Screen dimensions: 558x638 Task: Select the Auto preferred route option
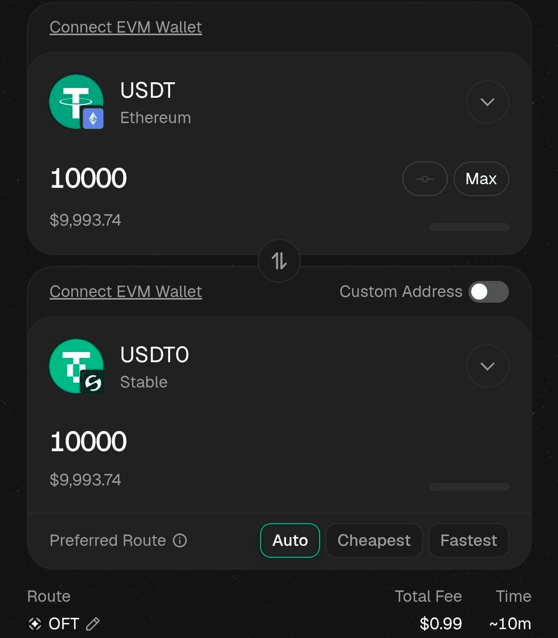[x=290, y=541]
